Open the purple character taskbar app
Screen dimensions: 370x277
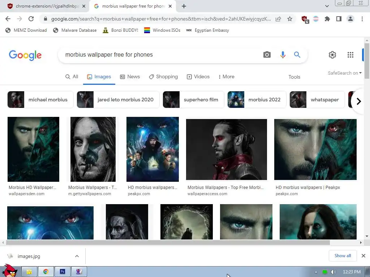pyautogui.click(x=79, y=272)
